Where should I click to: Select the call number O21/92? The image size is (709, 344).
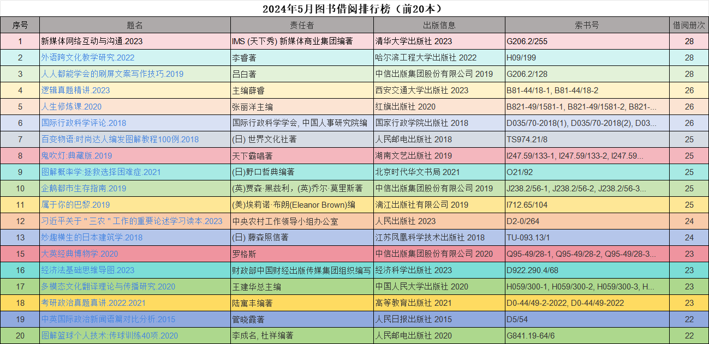click(520, 172)
